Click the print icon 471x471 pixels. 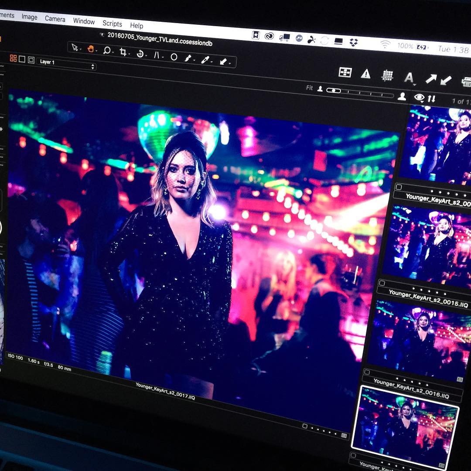click(x=467, y=81)
